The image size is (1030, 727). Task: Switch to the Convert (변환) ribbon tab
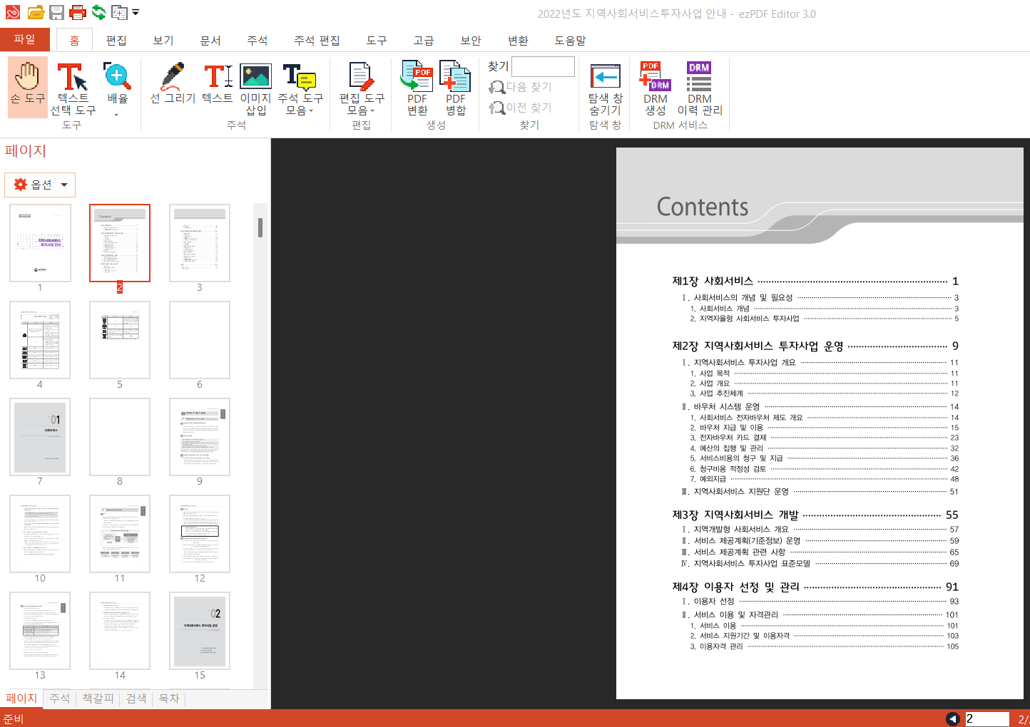[x=518, y=41]
